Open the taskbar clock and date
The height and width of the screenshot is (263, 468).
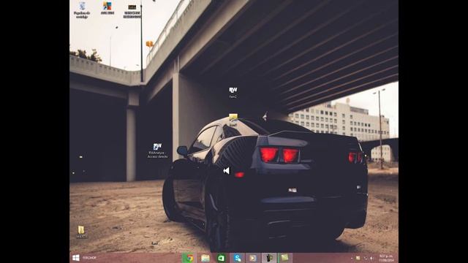386,258
